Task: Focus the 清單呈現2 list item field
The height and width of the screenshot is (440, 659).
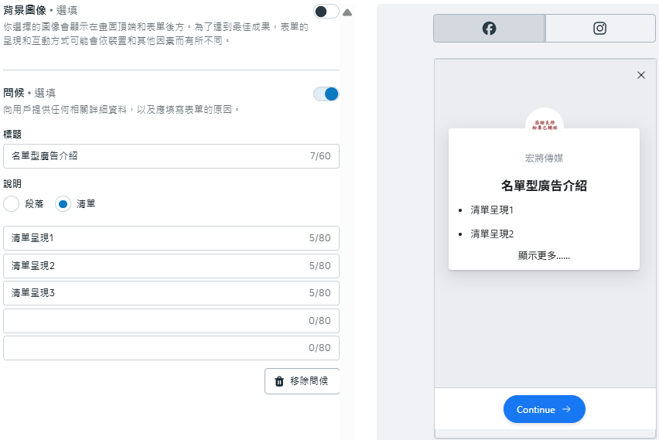Action: point(155,266)
